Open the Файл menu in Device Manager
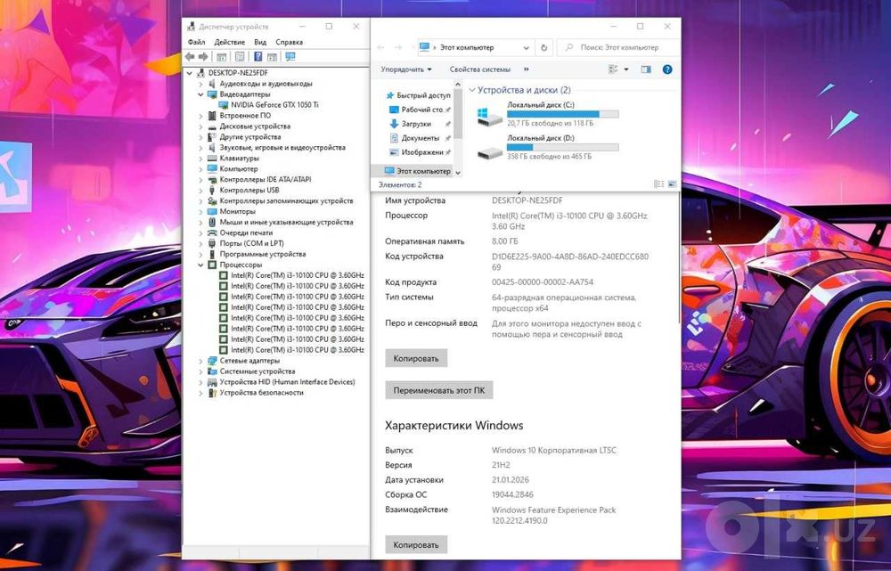The height and width of the screenshot is (571, 891). [196, 42]
